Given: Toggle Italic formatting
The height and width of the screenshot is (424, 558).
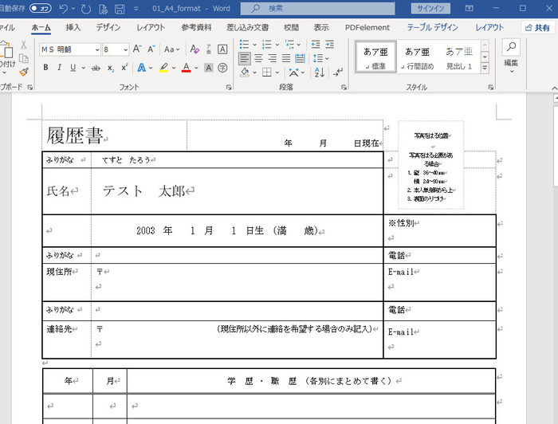Looking at the screenshot, I should point(60,67).
